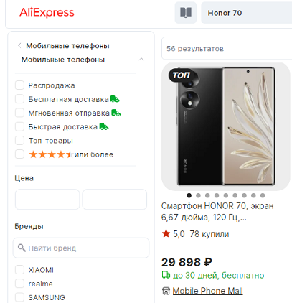Click the AliExpress logo
Screen dimensions: 292x303
[47, 12]
